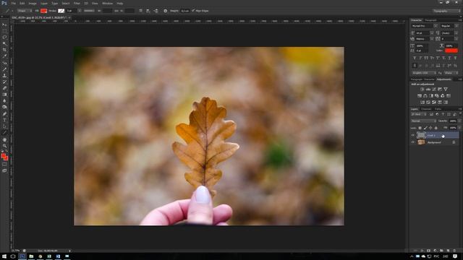Hide the Shape 1 layer
The height and width of the screenshot is (260, 463).
click(x=413, y=135)
